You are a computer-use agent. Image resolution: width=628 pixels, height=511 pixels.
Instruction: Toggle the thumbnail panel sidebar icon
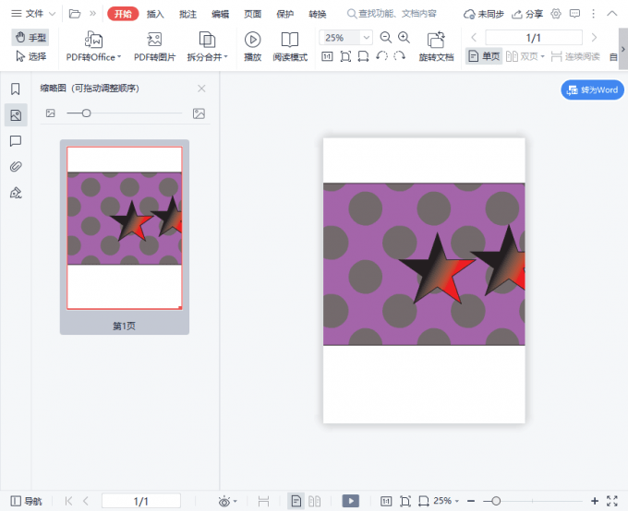coord(16,115)
